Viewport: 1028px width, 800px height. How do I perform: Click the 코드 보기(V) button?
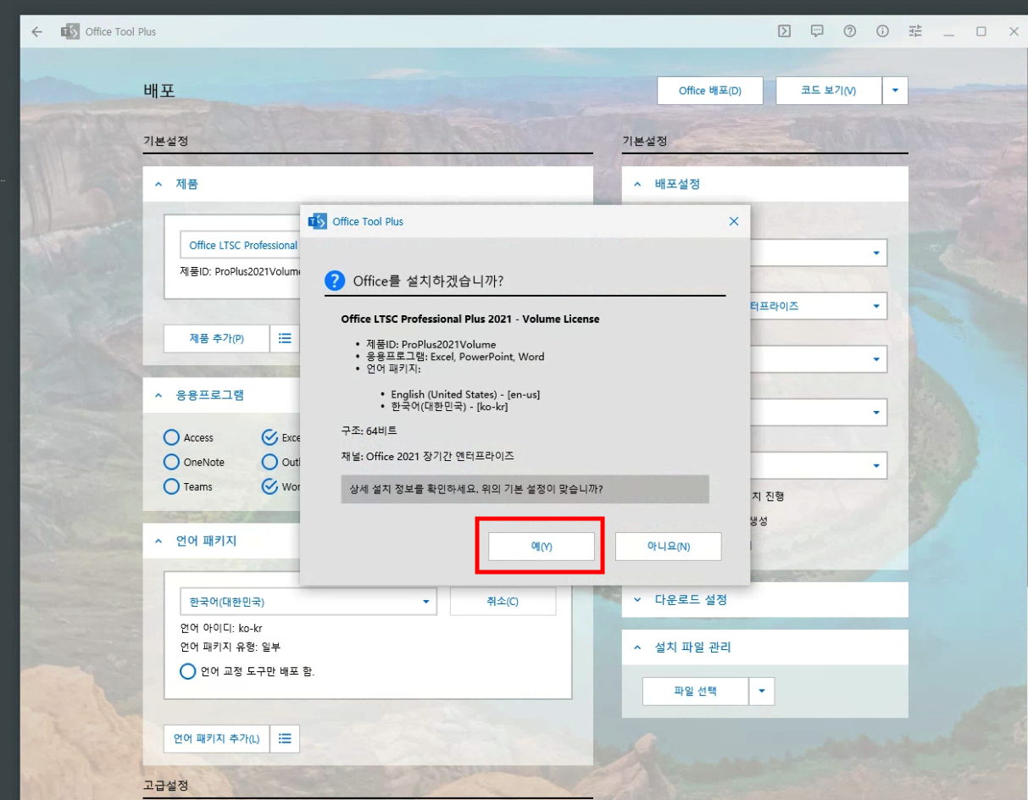click(x=829, y=91)
